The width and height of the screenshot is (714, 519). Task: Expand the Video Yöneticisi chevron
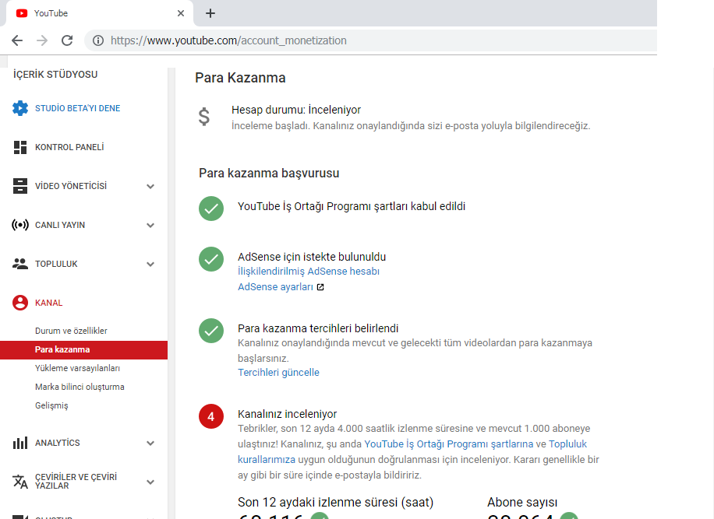pyautogui.click(x=150, y=186)
